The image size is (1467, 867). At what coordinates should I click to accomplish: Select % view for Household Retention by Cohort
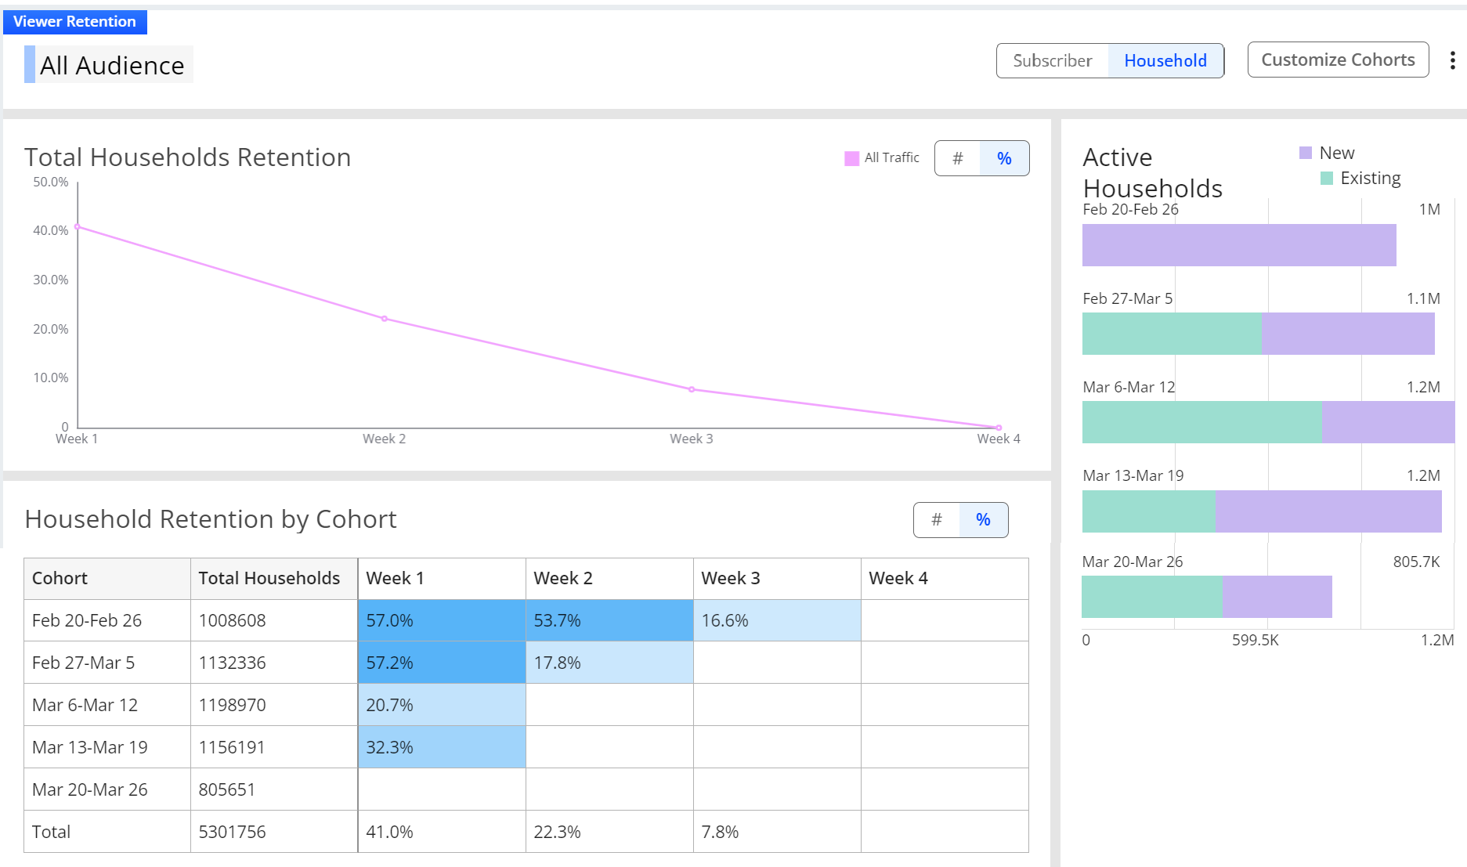tap(983, 519)
